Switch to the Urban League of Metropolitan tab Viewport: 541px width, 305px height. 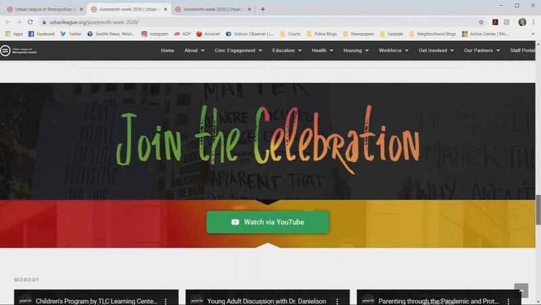pos(45,9)
